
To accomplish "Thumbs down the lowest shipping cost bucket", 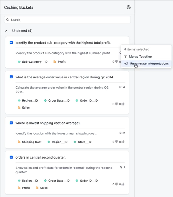I will [x=117, y=142].
